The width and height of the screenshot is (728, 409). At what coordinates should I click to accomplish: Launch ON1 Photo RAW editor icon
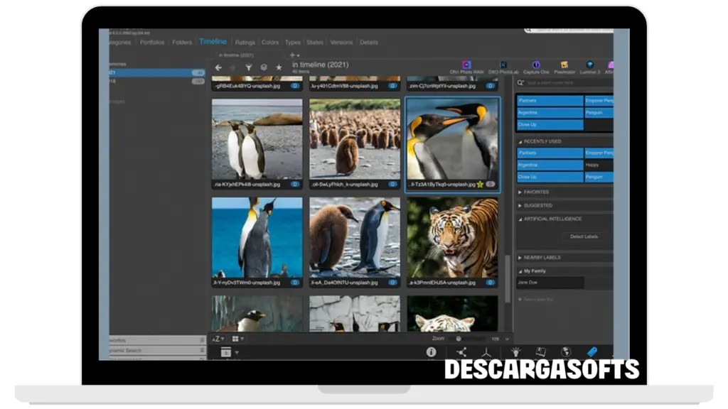tap(466, 65)
